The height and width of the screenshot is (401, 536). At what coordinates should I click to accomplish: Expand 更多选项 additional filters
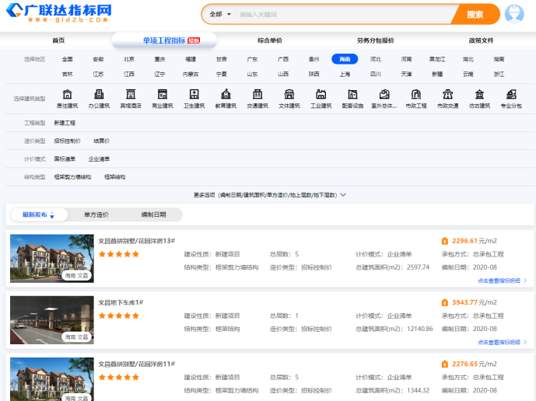(269, 195)
